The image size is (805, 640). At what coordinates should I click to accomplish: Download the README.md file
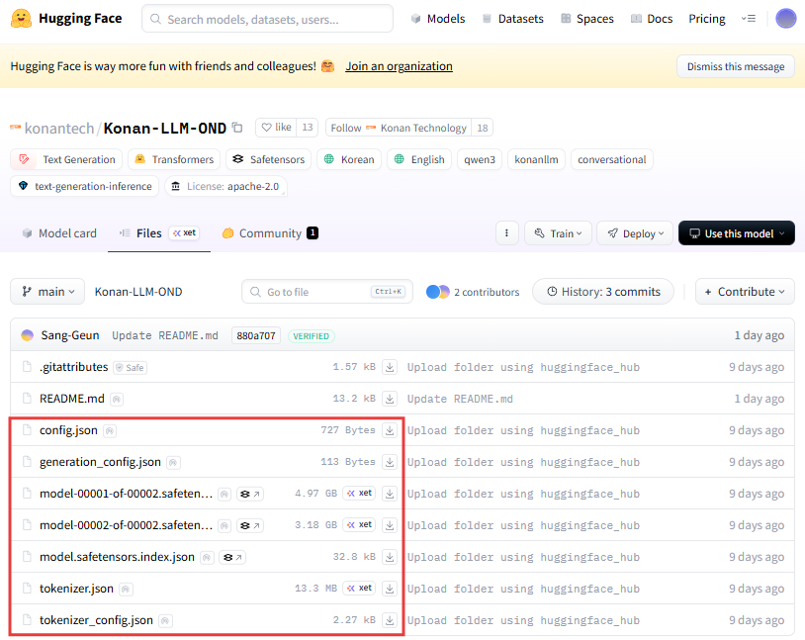tap(390, 399)
